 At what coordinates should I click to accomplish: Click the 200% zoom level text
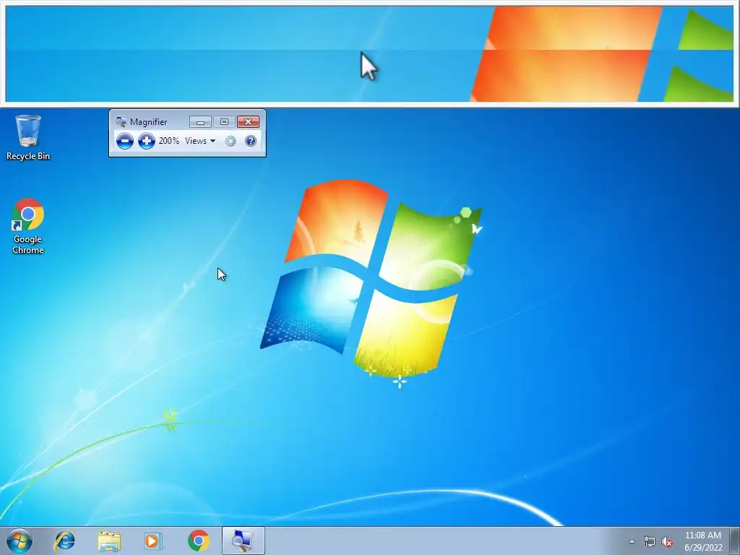(168, 141)
